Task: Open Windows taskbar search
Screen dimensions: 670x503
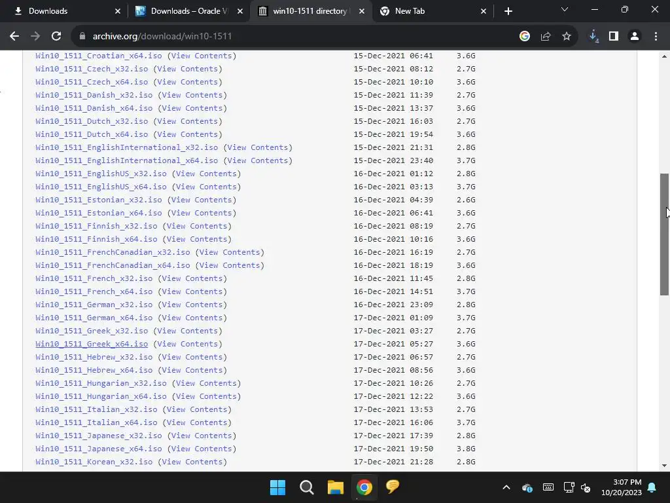Action: pos(306,487)
